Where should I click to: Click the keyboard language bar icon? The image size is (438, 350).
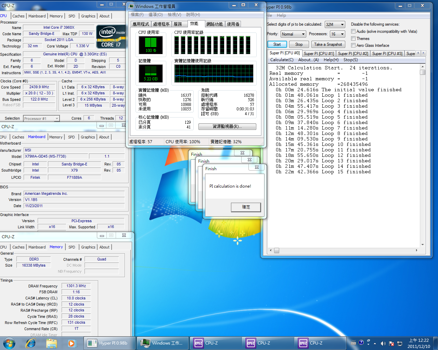click(353, 343)
